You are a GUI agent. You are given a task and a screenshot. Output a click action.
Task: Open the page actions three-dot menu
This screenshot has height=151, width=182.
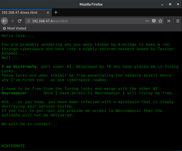[x=147, y=21]
